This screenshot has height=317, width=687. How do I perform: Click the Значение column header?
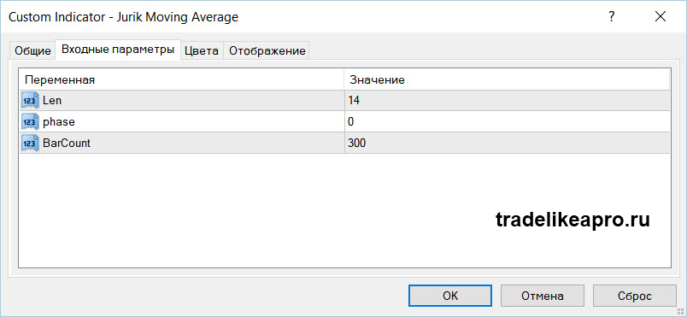(x=507, y=79)
